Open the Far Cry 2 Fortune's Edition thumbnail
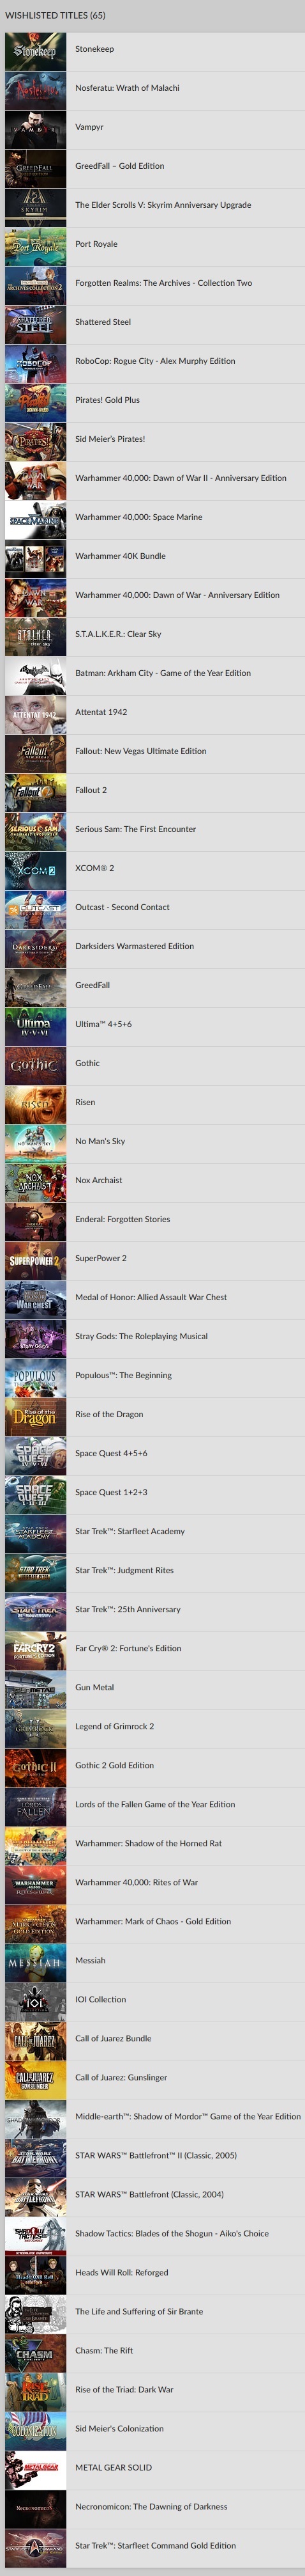The height and width of the screenshot is (2576, 305). tap(36, 1648)
